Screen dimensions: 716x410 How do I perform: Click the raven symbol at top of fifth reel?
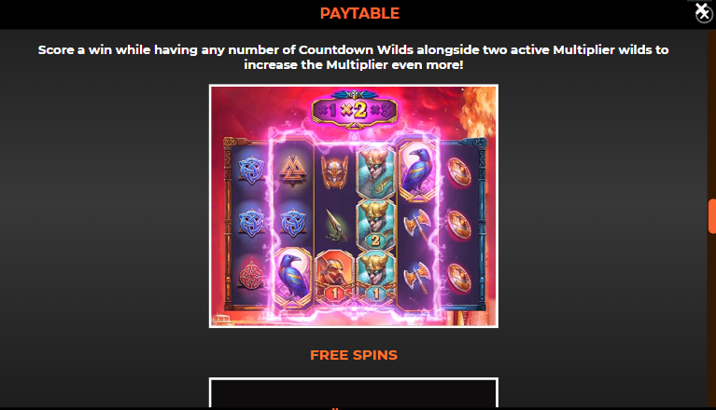pos(418,171)
